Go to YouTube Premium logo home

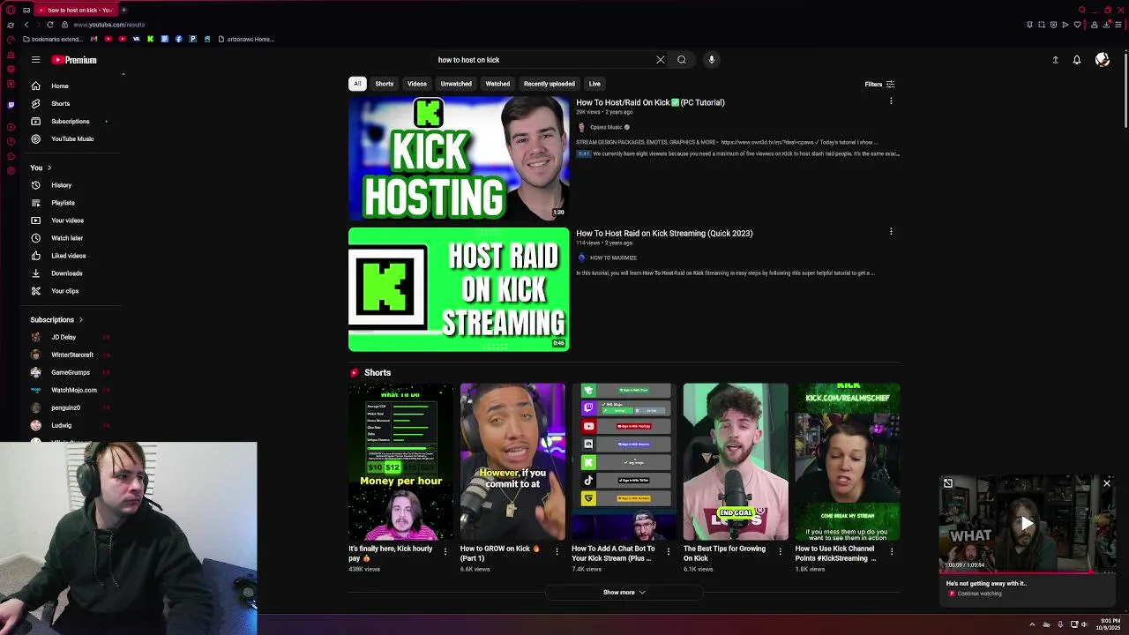tap(74, 60)
